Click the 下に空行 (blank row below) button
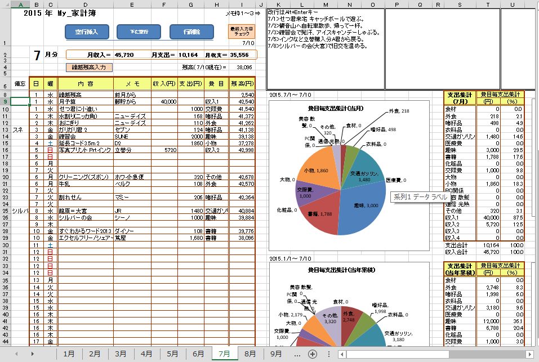The image size is (539, 362). pyautogui.click(x=138, y=32)
